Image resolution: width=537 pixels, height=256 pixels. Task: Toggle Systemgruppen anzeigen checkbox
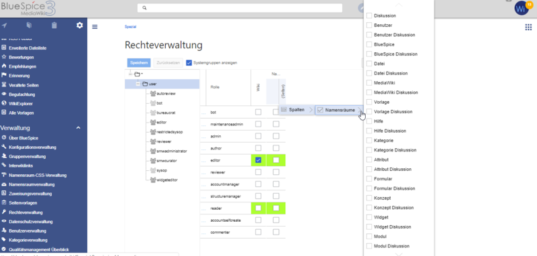tap(189, 63)
